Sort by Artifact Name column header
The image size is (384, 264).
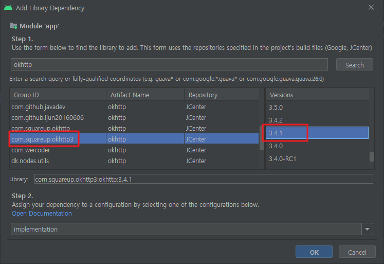[x=145, y=95]
